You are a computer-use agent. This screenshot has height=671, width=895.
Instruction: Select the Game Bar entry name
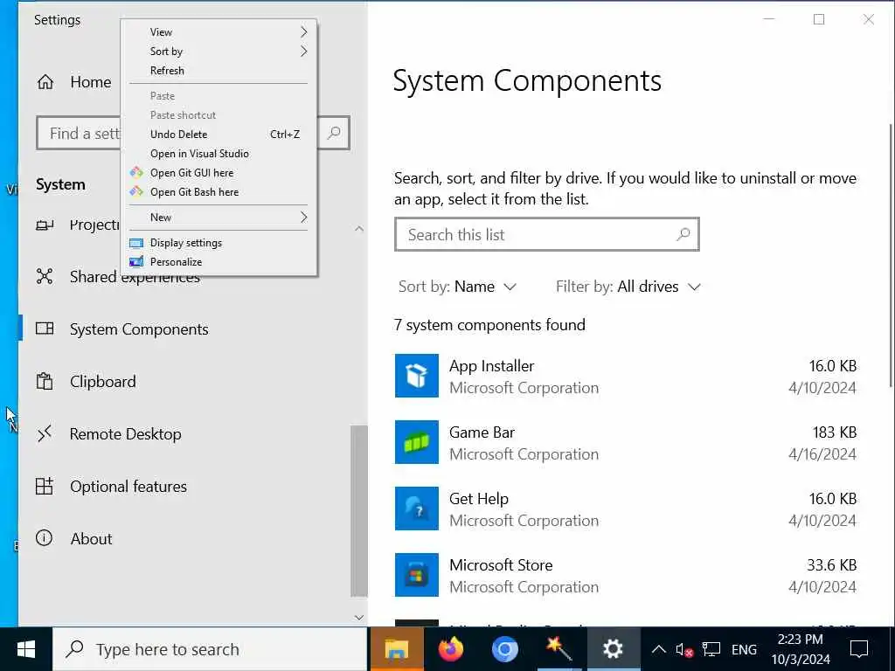tap(482, 432)
